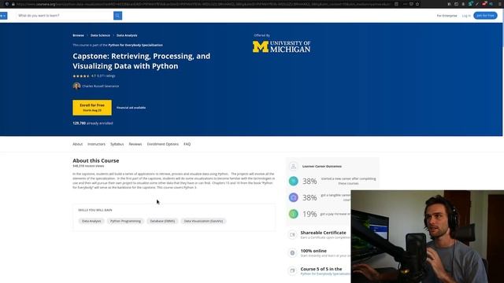Click the Join for Free button
504x283 pixels.
click(x=485, y=16)
